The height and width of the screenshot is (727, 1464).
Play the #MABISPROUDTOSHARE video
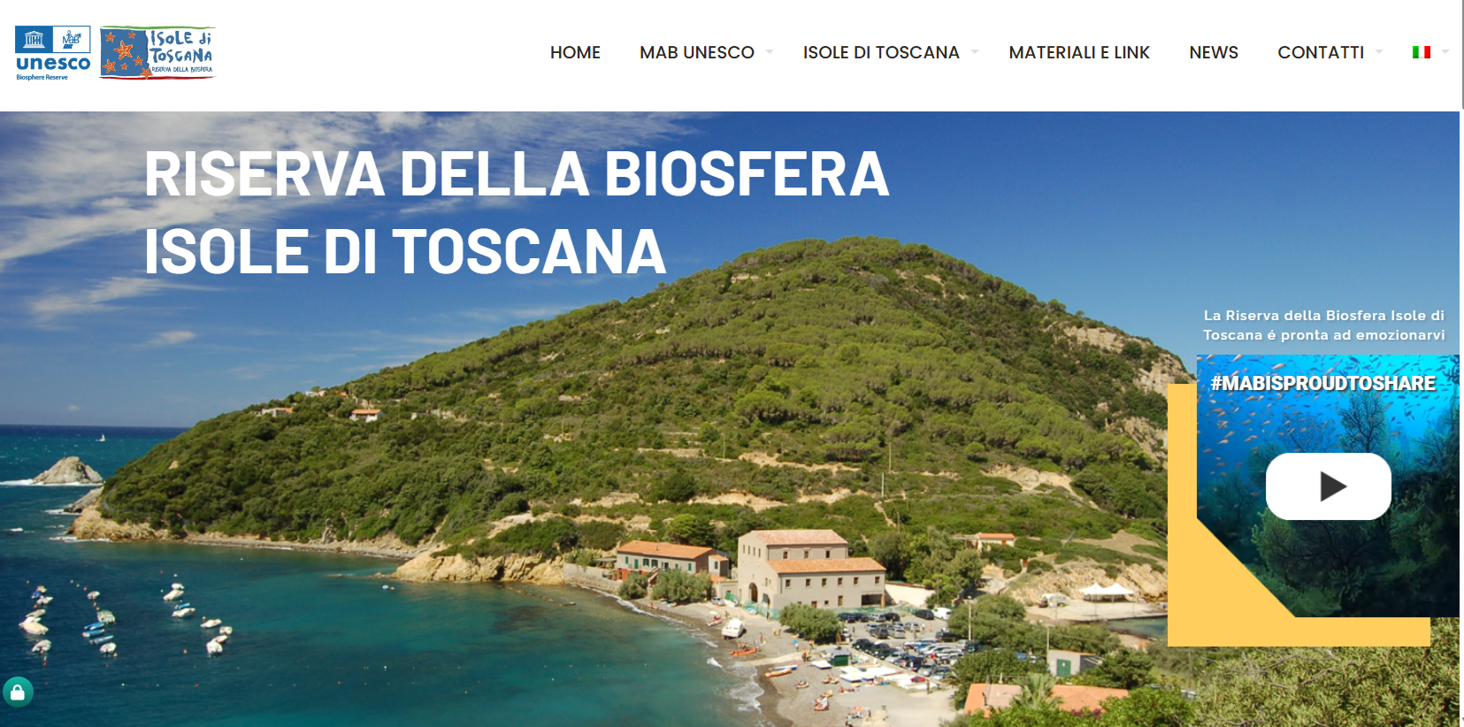[x=1329, y=486]
